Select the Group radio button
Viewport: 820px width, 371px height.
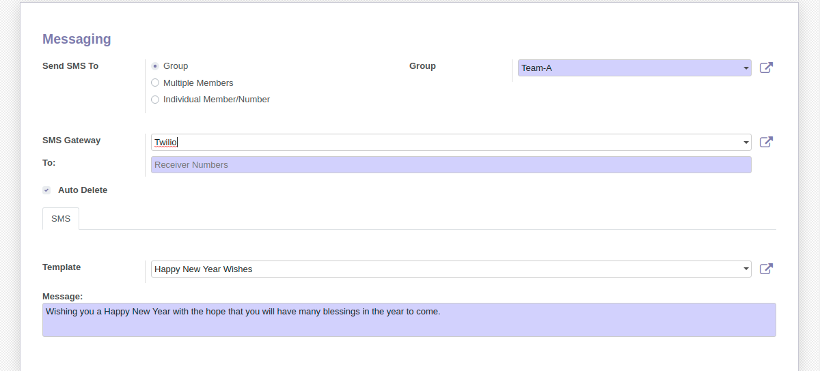[x=155, y=66]
